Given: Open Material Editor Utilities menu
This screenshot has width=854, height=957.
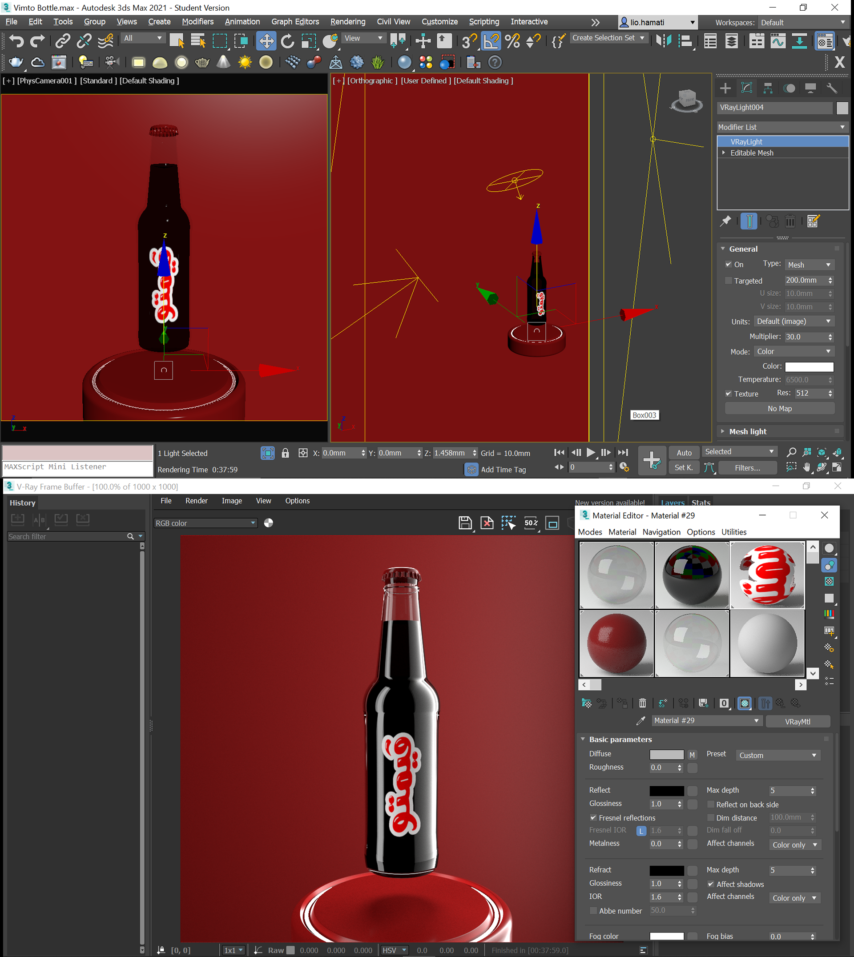Looking at the screenshot, I should point(733,532).
